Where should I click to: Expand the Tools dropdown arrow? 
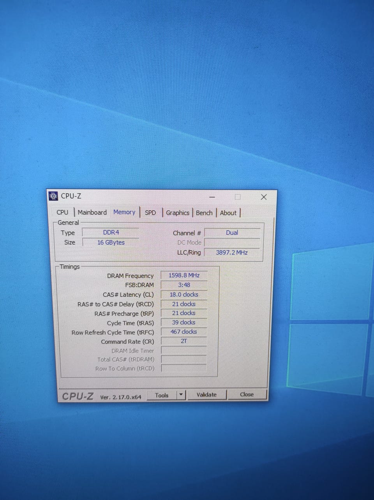[181, 395]
